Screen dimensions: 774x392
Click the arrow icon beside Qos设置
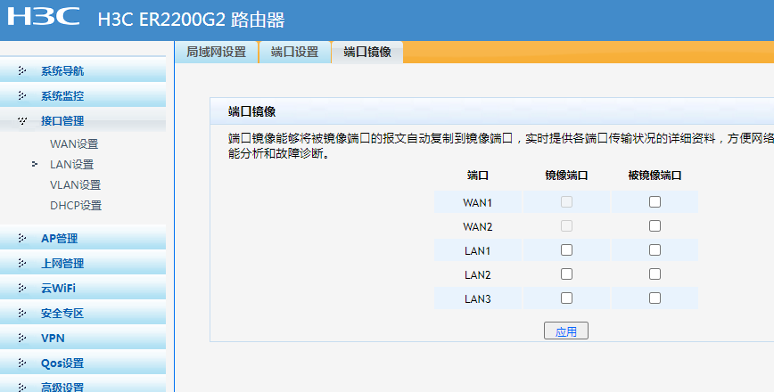click(x=22, y=363)
